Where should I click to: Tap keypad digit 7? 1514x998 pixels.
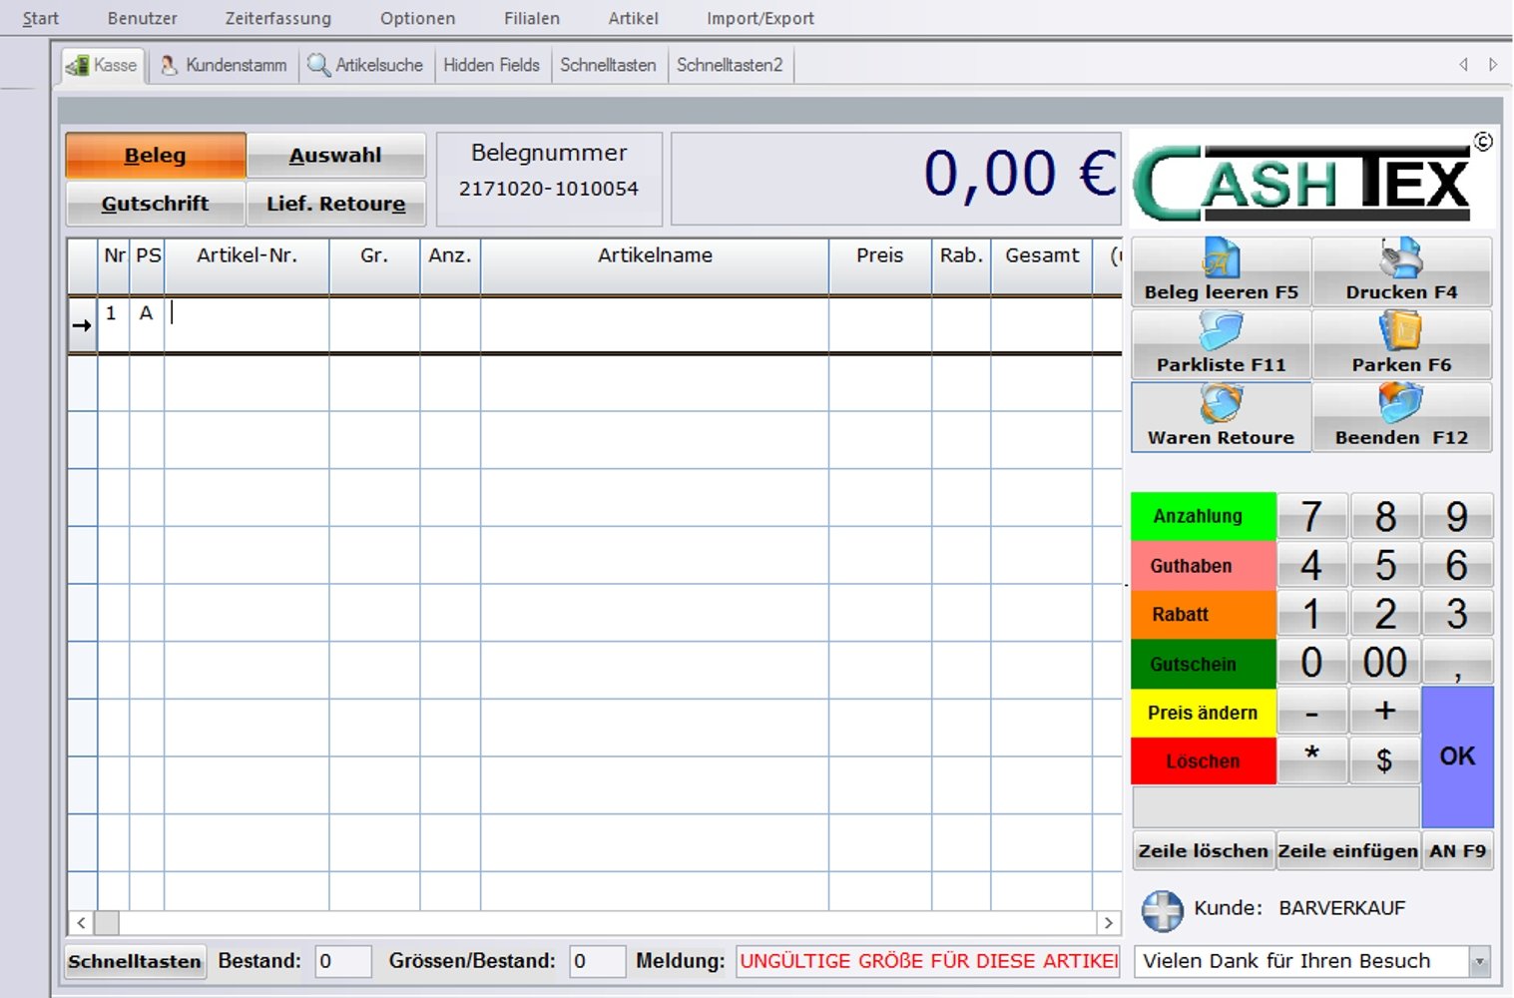1312,516
